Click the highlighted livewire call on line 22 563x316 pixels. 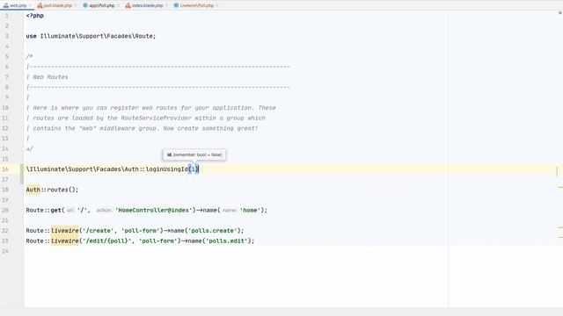point(64,231)
